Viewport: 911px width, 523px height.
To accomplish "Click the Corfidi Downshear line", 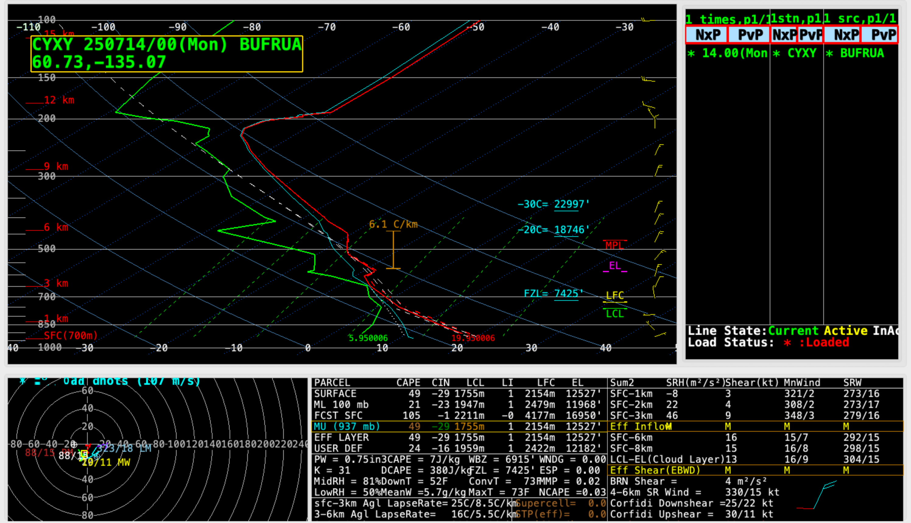I will click(691, 504).
